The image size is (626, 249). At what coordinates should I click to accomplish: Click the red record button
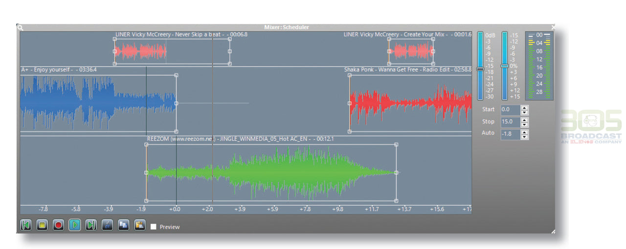[59, 225]
